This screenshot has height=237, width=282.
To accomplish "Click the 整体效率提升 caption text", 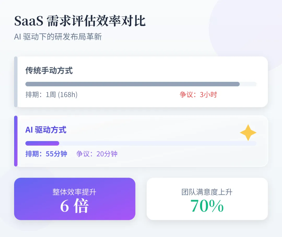I will click(74, 192).
